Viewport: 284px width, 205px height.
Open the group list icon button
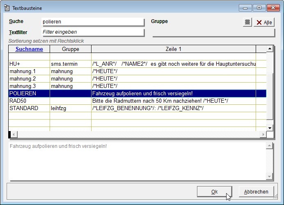(247, 22)
